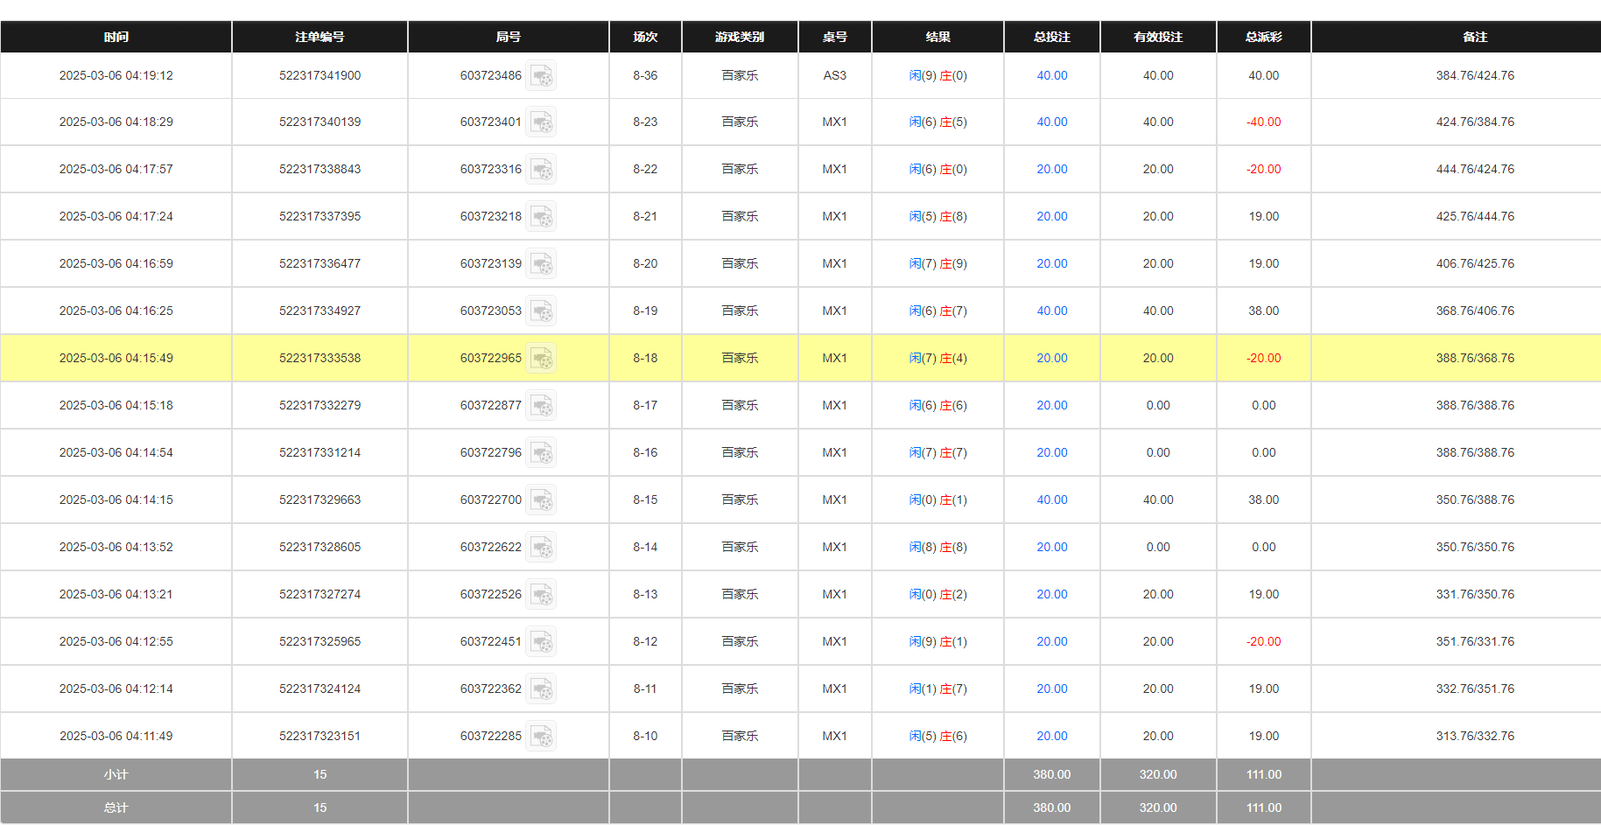This screenshot has height=825, width=1601.
Task: Open replay icon for round 603722622
Action: (x=541, y=548)
